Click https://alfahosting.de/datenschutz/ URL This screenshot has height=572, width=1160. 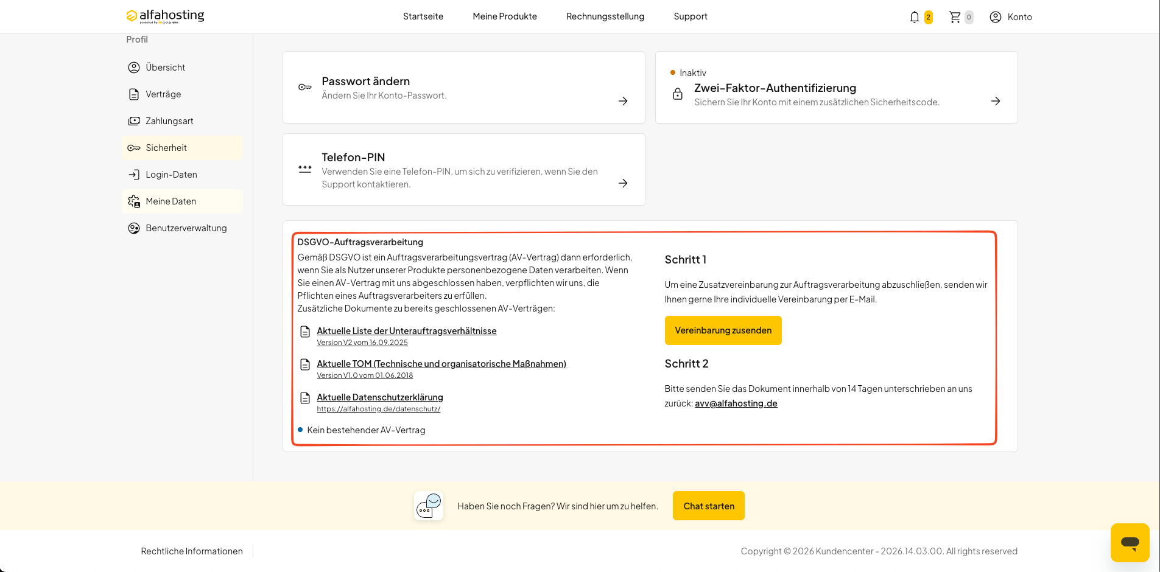379,409
